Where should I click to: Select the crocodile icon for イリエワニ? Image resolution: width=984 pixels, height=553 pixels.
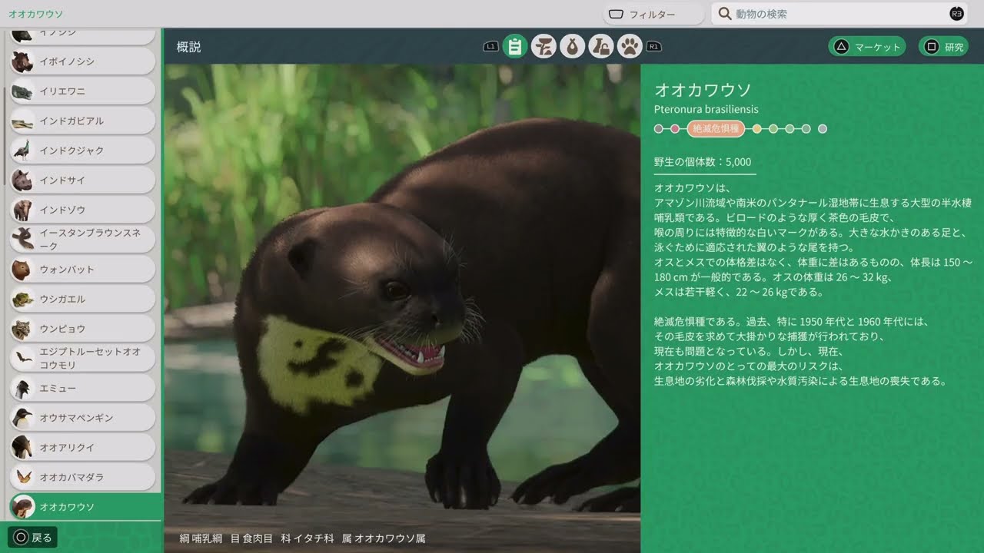(22, 91)
